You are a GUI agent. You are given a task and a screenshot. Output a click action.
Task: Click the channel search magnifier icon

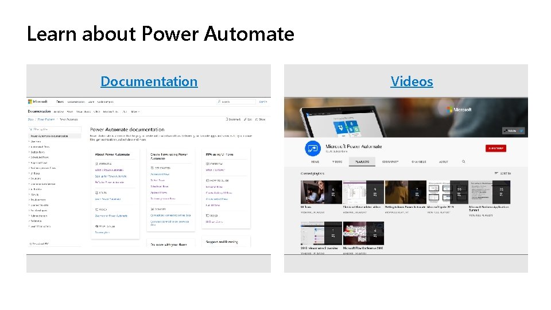tap(464, 162)
